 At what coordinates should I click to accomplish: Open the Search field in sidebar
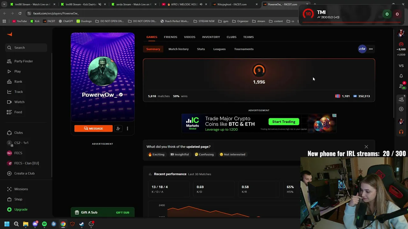(x=26, y=48)
